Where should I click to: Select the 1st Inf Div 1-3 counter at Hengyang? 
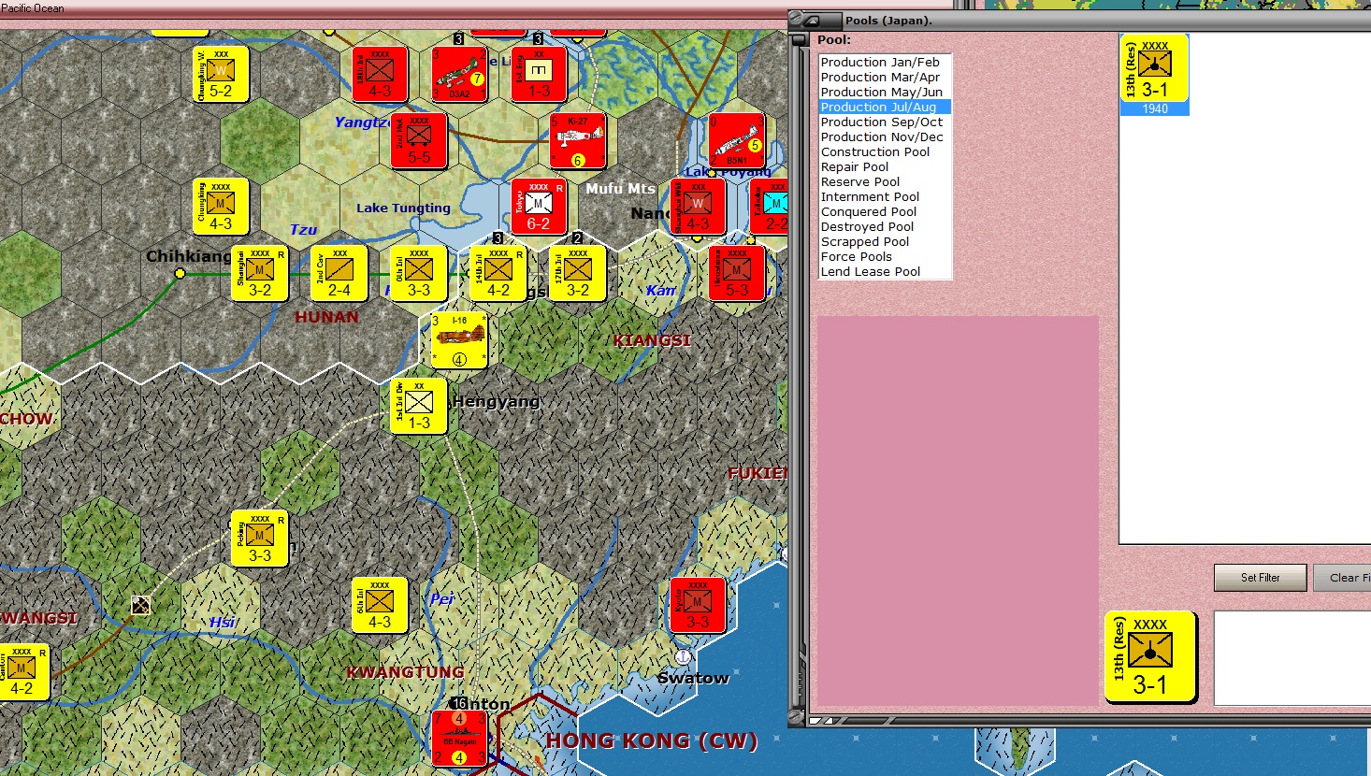[418, 407]
